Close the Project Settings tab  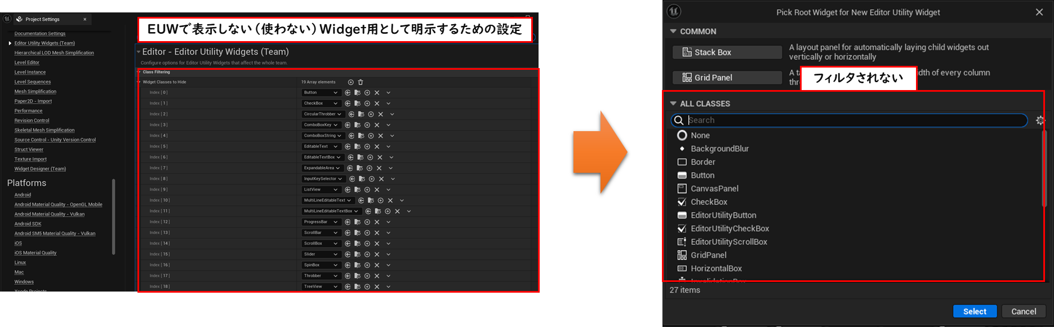tap(85, 19)
